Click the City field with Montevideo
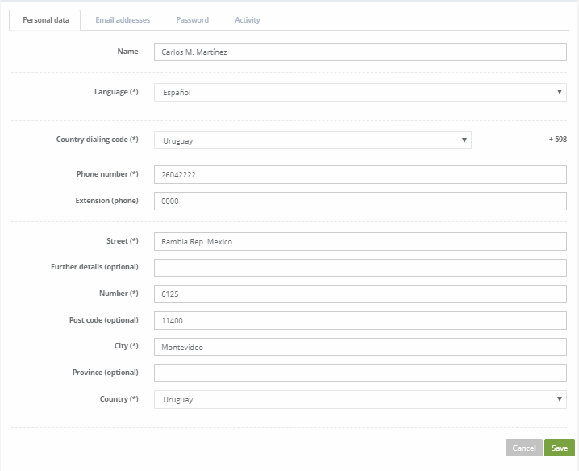 point(360,347)
